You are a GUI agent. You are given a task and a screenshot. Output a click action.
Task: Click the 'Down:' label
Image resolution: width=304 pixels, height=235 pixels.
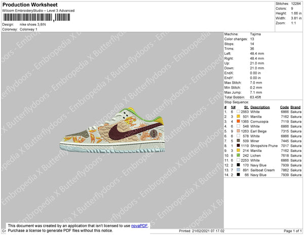[x=229, y=68]
